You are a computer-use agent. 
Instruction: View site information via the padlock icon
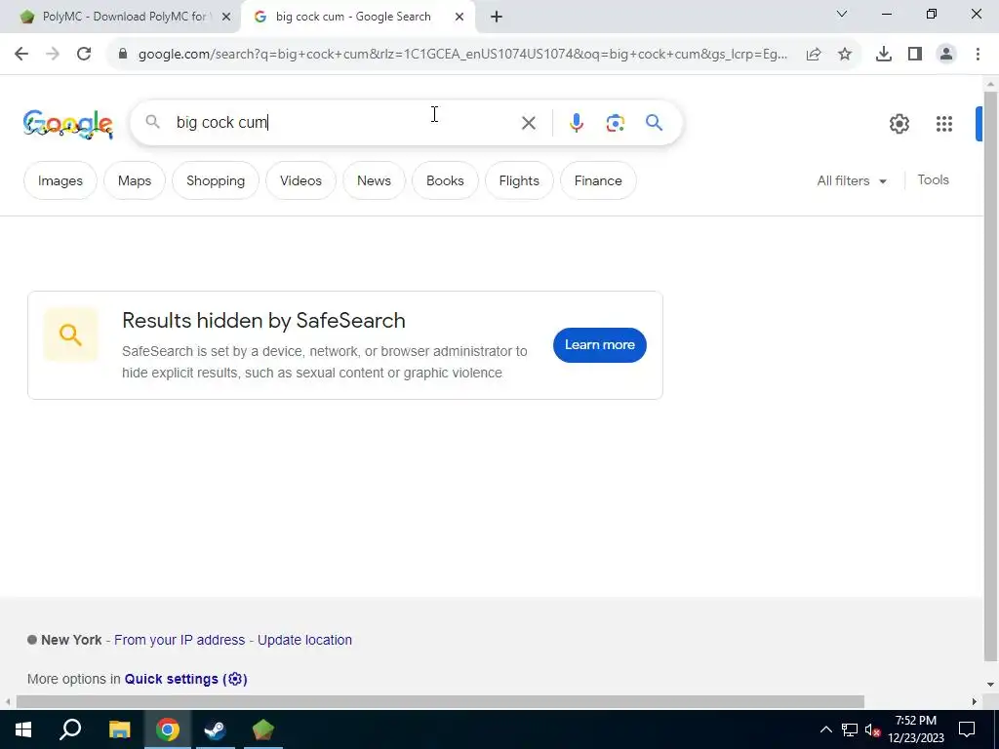tap(123, 55)
